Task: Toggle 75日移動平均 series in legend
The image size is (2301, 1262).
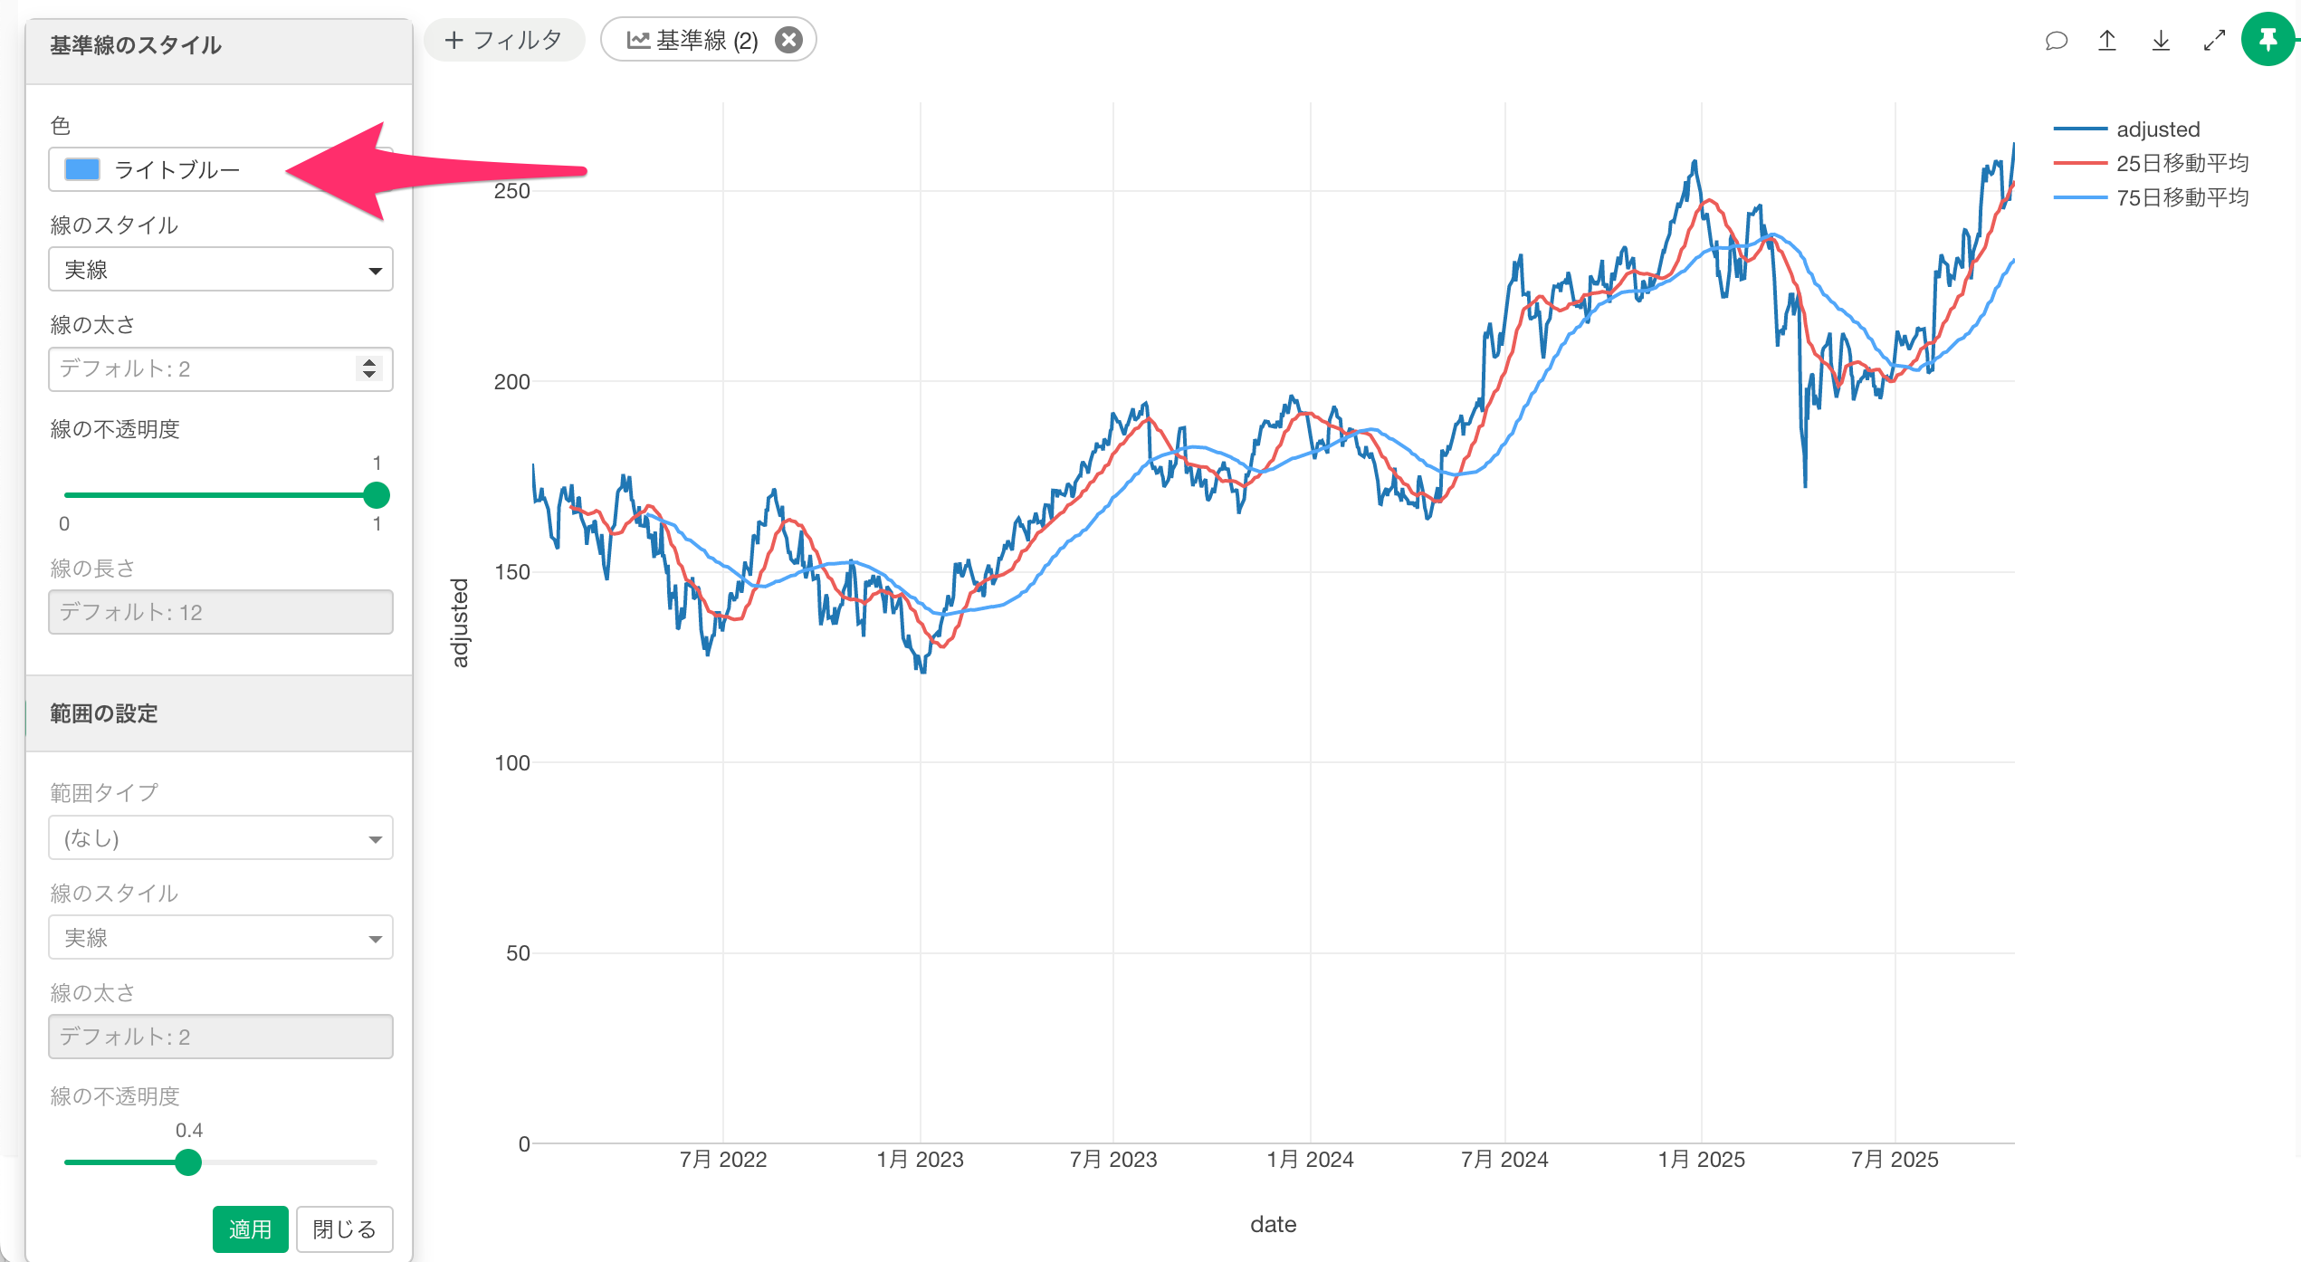Action: pyautogui.click(x=2181, y=197)
